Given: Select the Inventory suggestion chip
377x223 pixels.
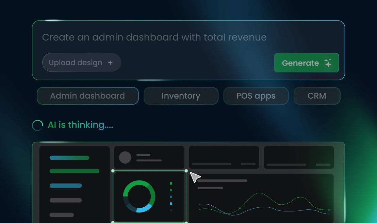Looking at the screenshot, I should pyautogui.click(x=181, y=96).
